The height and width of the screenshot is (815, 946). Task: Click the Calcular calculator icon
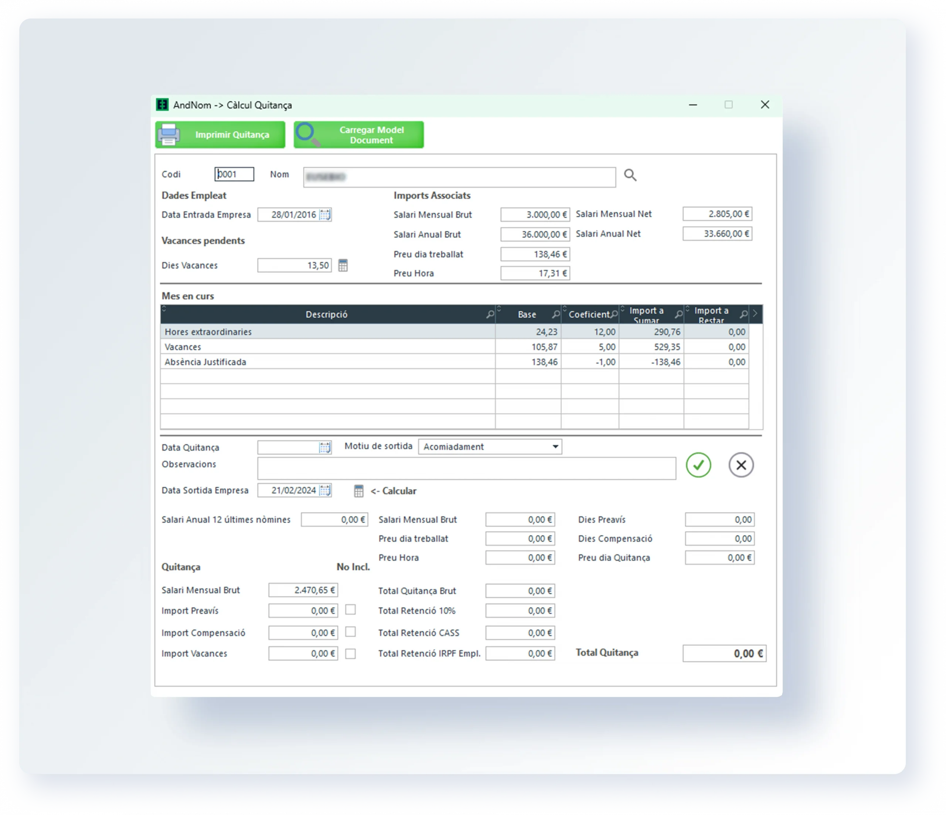coord(359,491)
